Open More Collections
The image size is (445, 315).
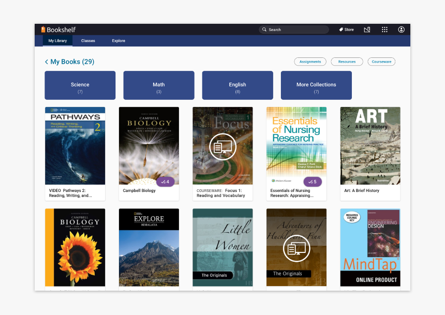317,85
